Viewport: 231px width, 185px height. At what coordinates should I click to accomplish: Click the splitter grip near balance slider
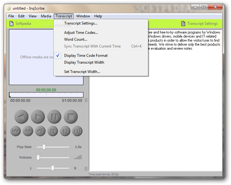click(86, 169)
